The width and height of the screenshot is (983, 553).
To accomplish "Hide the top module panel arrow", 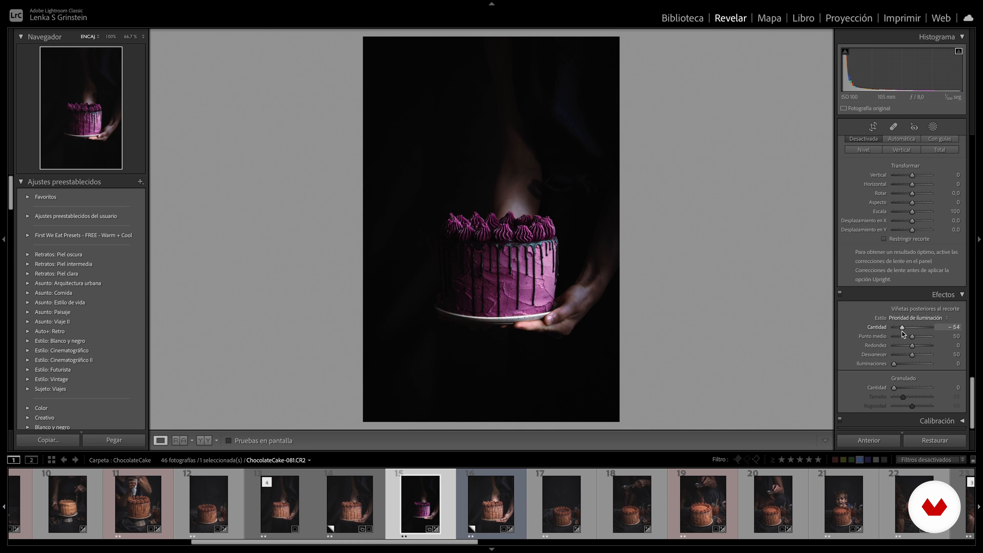I will click(x=491, y=4).
